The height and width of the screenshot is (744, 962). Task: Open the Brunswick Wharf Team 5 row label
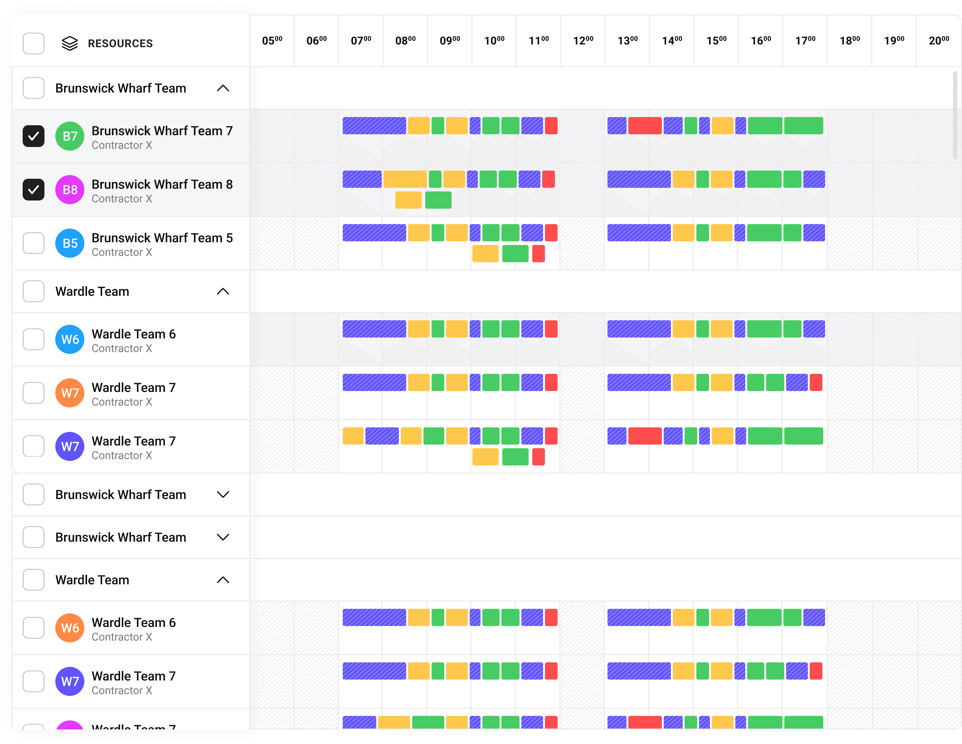pos(162,238)
